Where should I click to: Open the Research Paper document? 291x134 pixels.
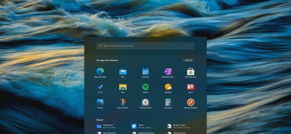coord(179,126)
